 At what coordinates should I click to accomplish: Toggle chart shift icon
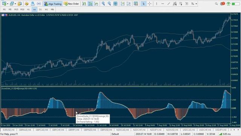(x=129, y=4)
